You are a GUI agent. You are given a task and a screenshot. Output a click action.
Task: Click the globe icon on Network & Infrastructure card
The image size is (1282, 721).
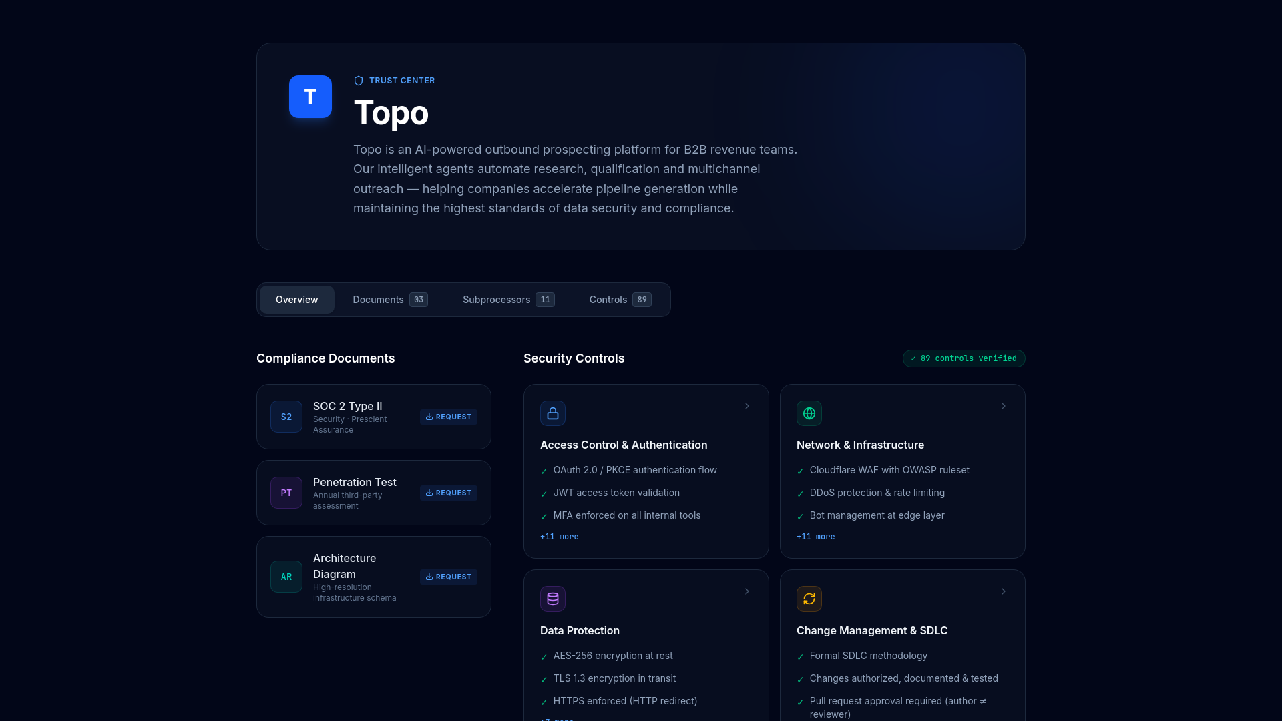[809, 413]
